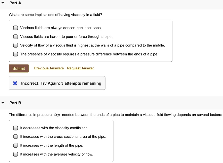223x163 pixels.
Task: Click the blue X incorrect icon
Action: pos(15,83)
